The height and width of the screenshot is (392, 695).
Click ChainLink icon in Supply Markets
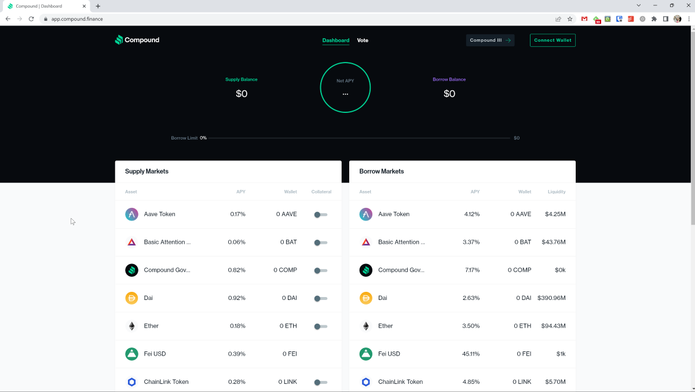pos(131,382)
